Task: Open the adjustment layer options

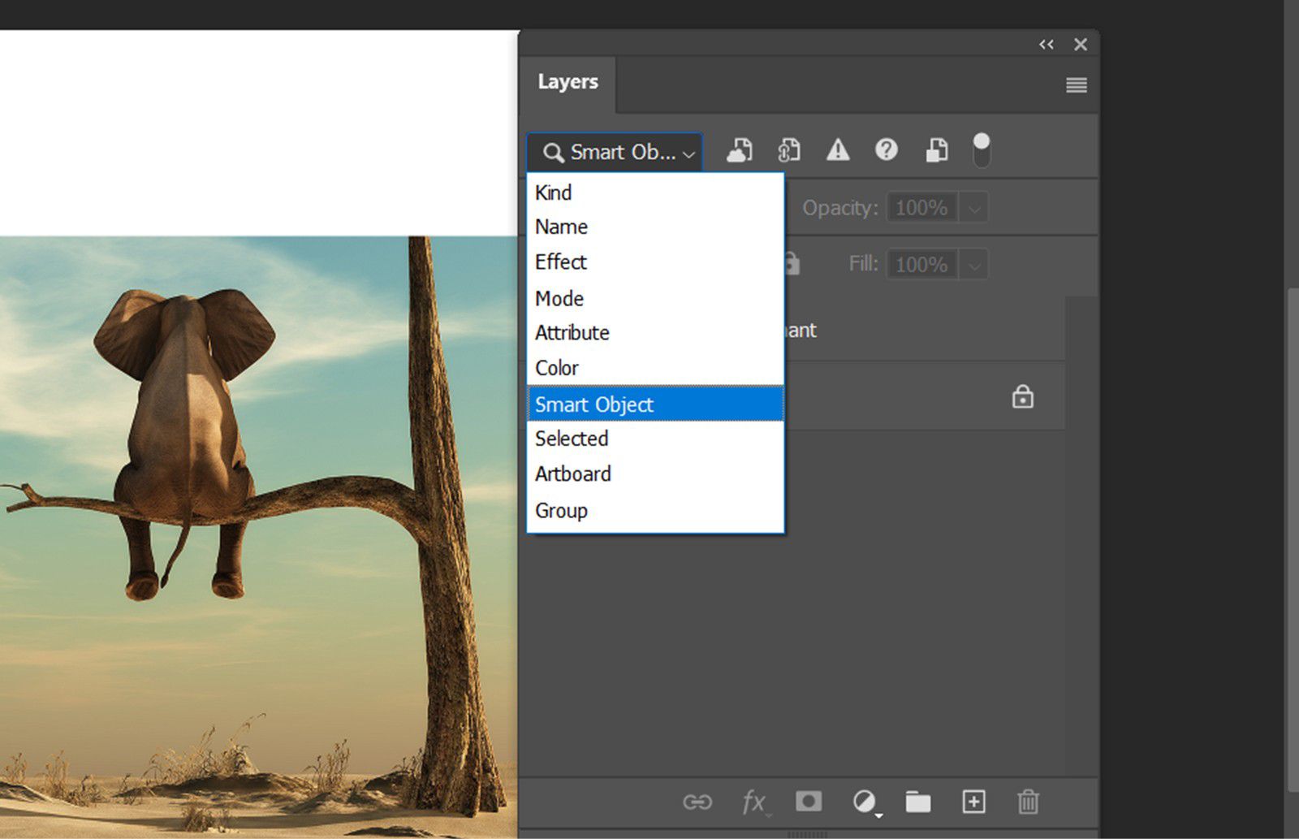Action: pos(864,802)
